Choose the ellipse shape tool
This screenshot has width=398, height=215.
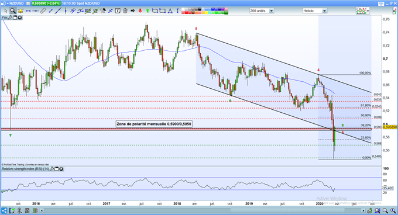155,11
